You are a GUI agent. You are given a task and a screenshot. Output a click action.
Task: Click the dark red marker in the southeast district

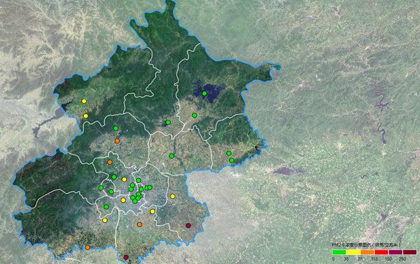pyautogui.click(x=188, y=225)
